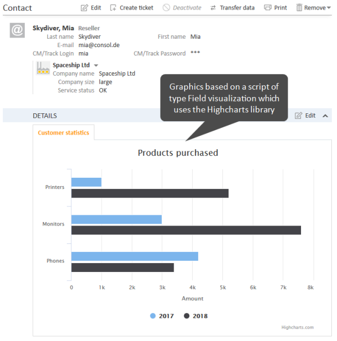Click the CM/Track Login value mia
Viewport: 337px width, 341px height.
pos(84,53)
